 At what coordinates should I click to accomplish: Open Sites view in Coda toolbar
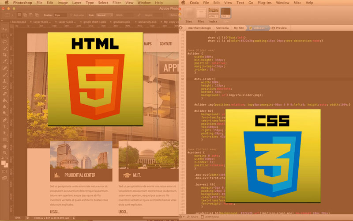point(189,15)
